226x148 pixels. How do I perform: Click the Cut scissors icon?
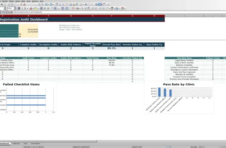tap(9, 5)
